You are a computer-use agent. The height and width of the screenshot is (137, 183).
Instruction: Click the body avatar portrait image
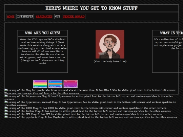pos(110,44)
